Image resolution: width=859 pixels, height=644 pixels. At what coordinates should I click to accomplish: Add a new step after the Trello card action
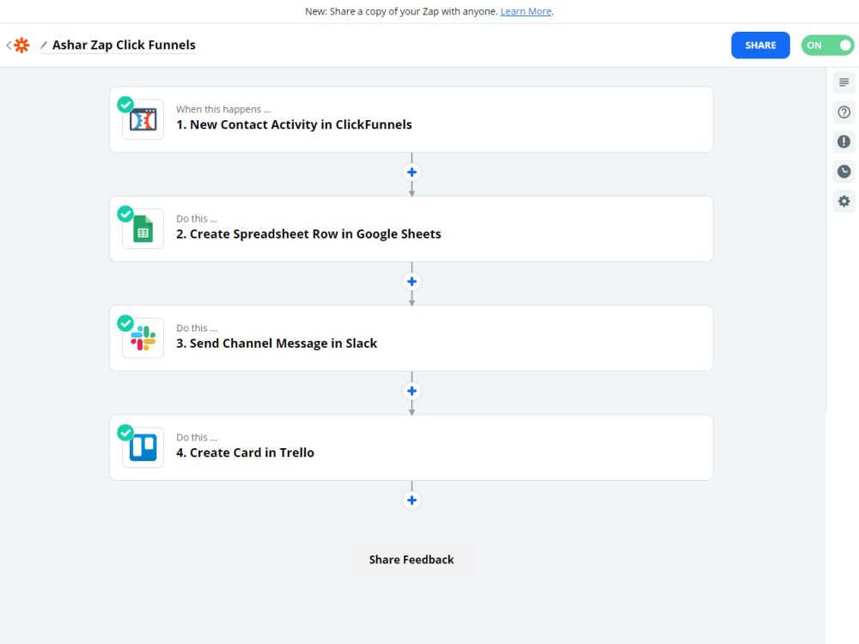pos(411,499)
